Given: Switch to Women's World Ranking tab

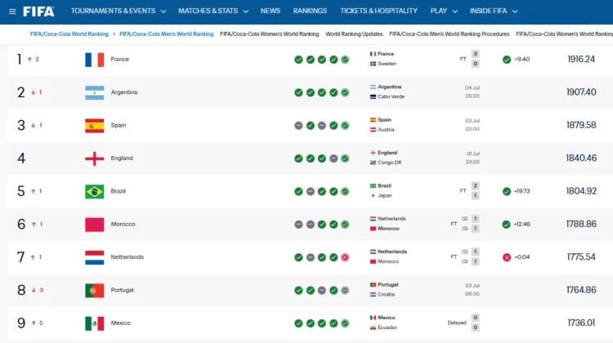Looking at the screenshot, I should [270, 34].
